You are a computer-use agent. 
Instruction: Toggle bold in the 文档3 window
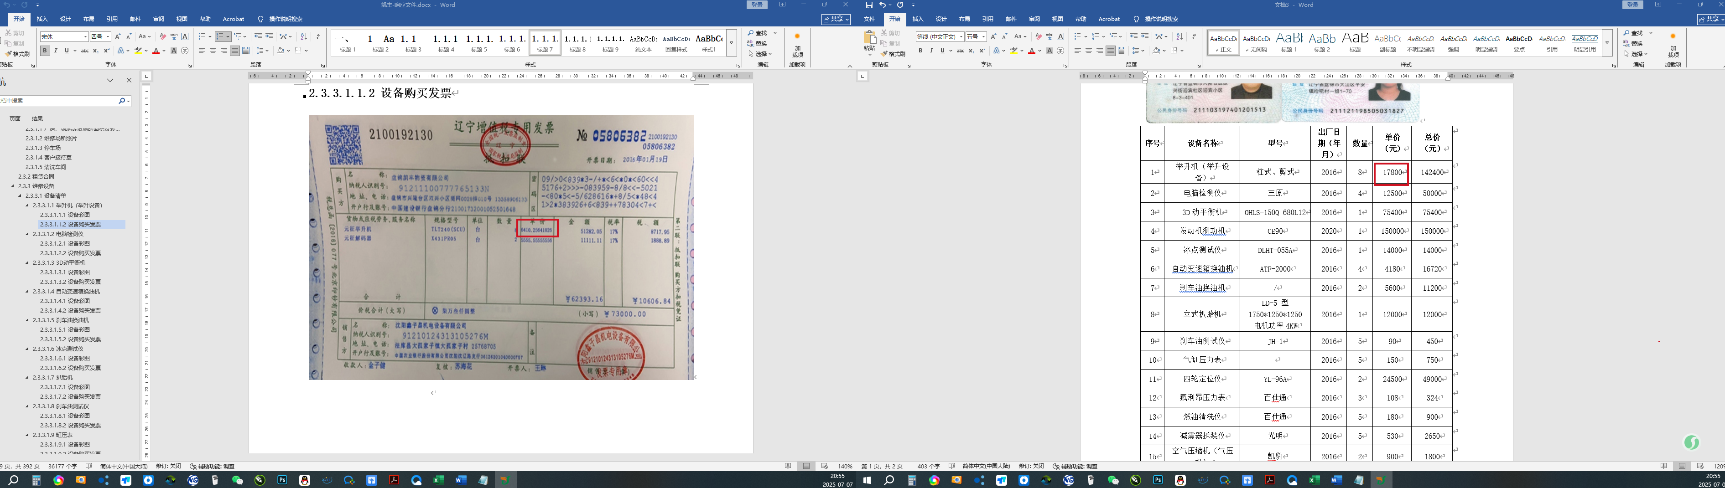(x=920, y=51)
